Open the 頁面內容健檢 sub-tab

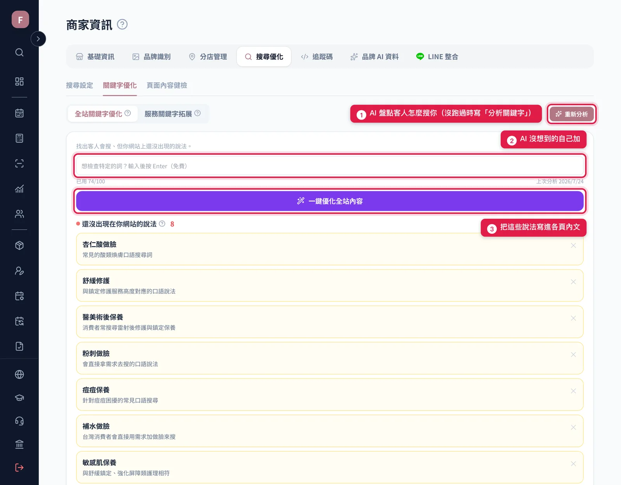point(167,85)
